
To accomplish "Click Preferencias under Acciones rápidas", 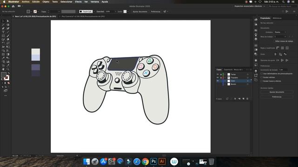I will [277, 97].
